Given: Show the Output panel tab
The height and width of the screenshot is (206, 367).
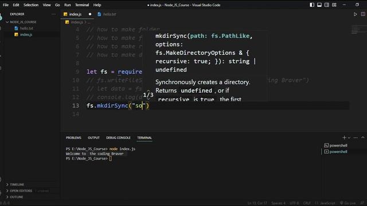Looking at the screenshot, I should tap(93, 138).
